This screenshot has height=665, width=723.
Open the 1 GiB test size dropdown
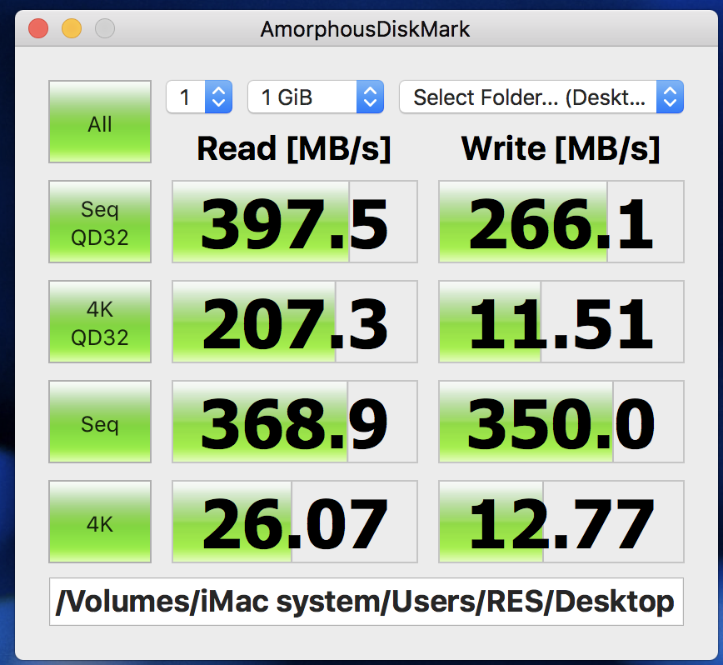(316, 97)
